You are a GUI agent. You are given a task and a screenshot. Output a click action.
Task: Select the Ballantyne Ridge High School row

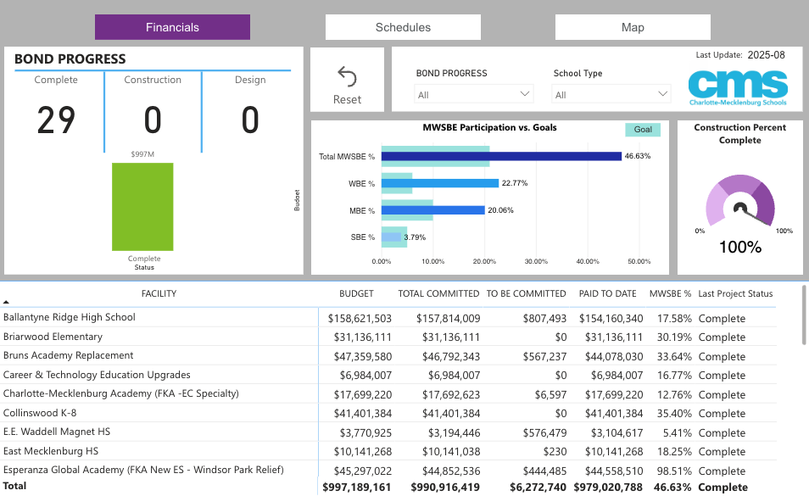70,317
